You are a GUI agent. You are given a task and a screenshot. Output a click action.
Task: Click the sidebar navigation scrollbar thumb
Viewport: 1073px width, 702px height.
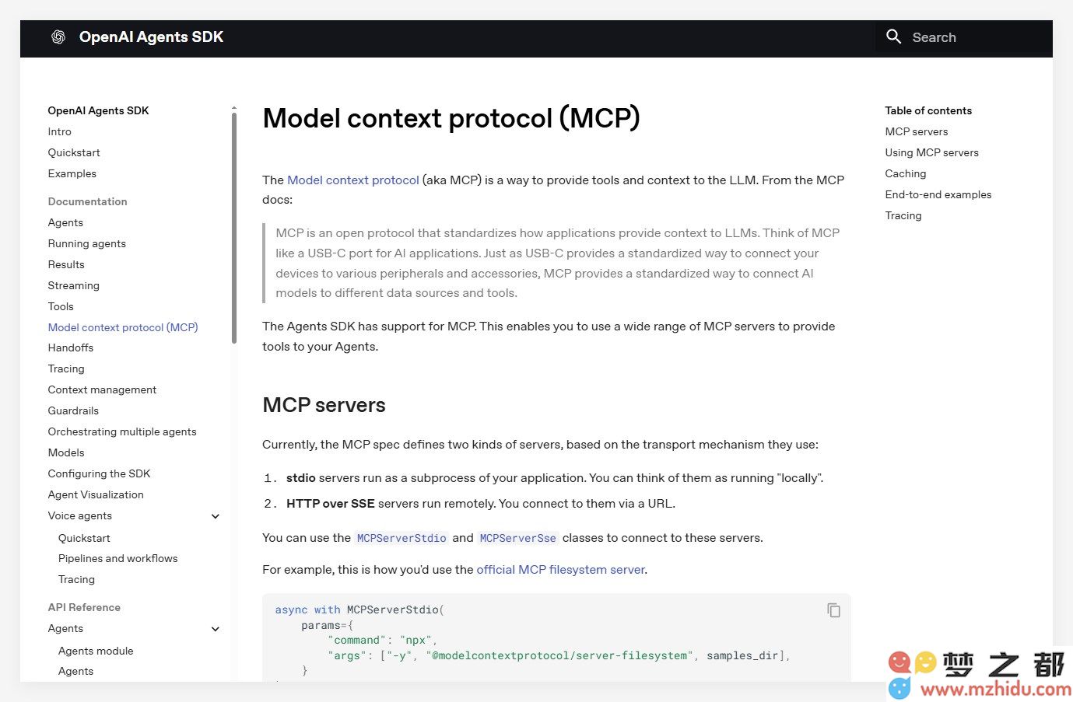(233, 228)
